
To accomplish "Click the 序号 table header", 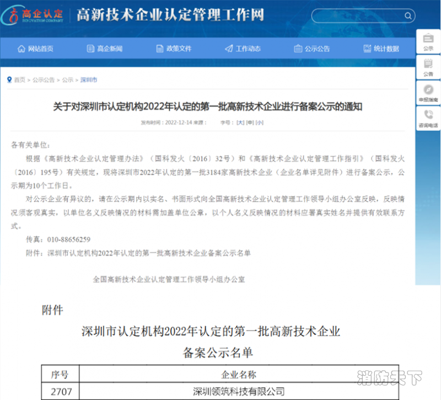I will click(60, 375).
